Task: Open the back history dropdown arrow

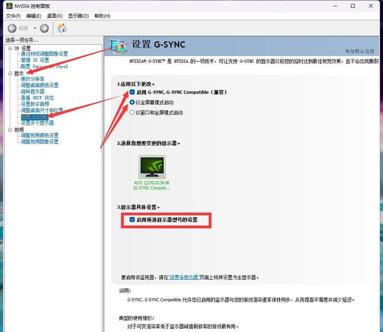Action: 35,28
